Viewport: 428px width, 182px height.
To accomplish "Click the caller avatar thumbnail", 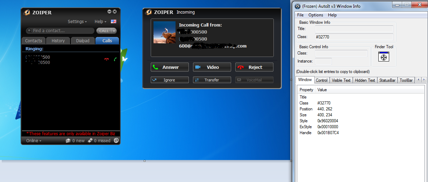I will pos(164,32).
